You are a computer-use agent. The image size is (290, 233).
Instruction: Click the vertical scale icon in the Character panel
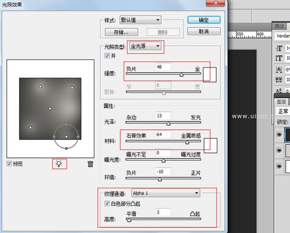pyautogui.click(x=279, y=58)
